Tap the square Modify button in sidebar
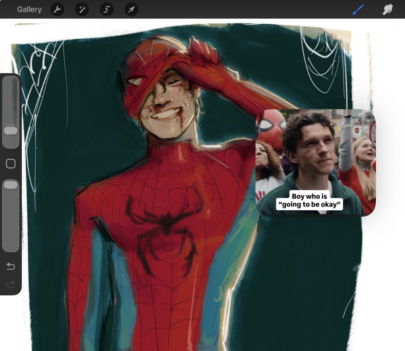The height and width of the screenshot is (351, 405). [11, 164]
